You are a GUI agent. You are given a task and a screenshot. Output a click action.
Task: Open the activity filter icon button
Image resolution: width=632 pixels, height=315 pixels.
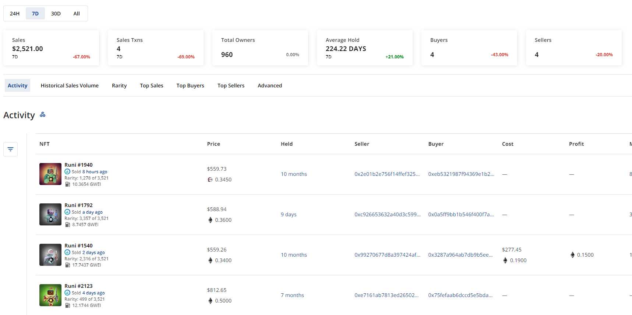(10, 149)
